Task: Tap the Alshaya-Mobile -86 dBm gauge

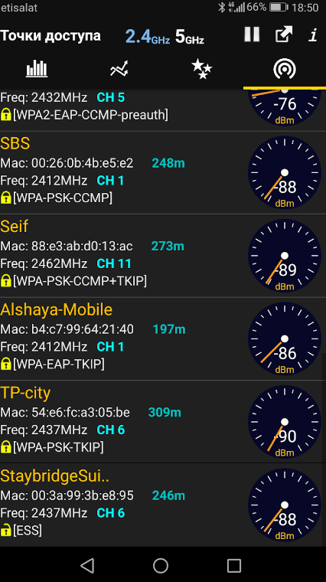Action: click(x=285, y=339)
